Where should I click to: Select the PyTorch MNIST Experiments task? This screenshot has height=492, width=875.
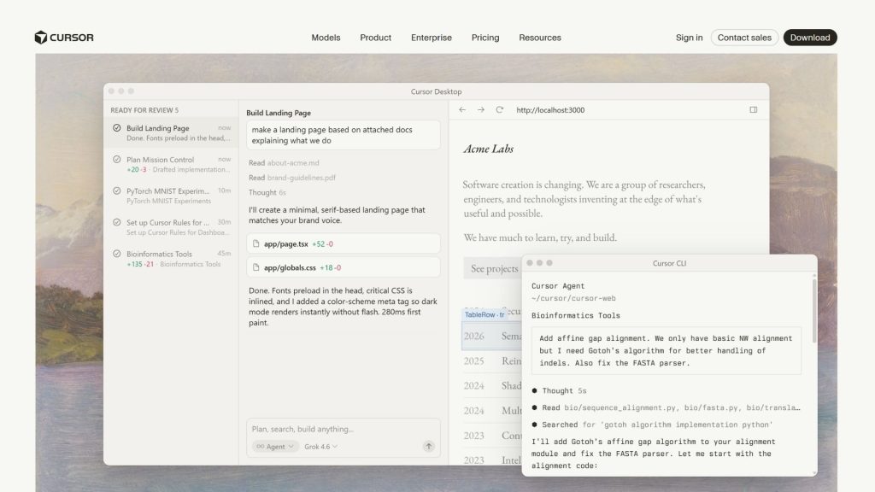click(x=171, y=196)
